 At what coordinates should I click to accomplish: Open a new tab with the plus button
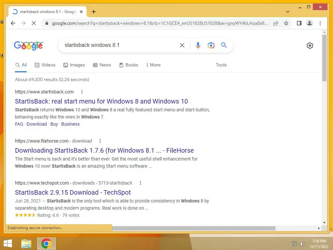[x=94, y=12]
